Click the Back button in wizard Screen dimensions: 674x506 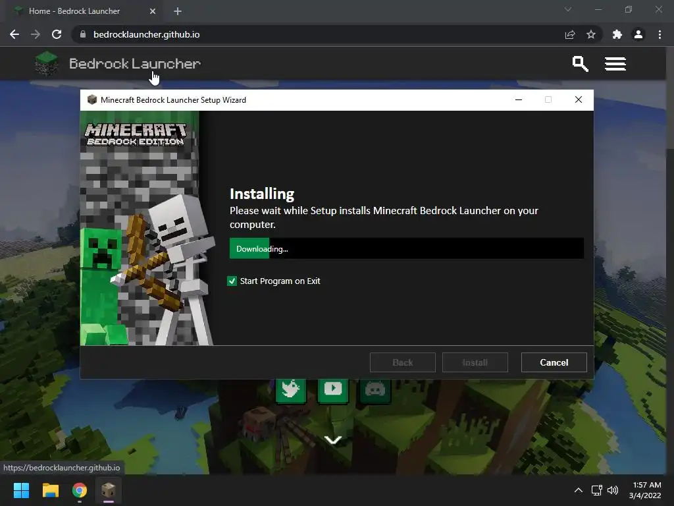pos(403,362)
